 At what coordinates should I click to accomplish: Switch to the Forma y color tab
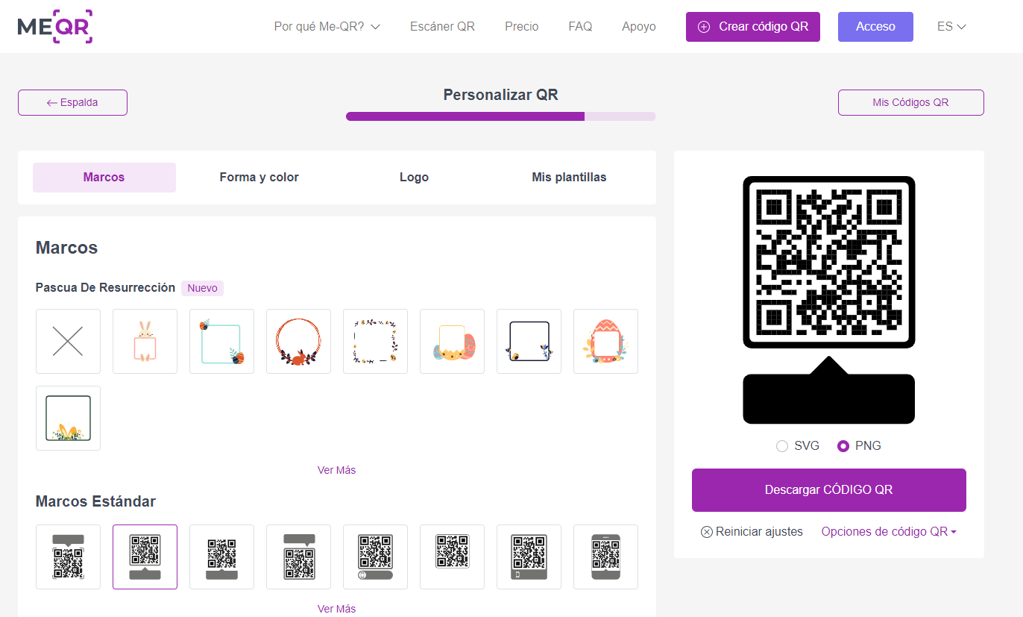(259, 178)
